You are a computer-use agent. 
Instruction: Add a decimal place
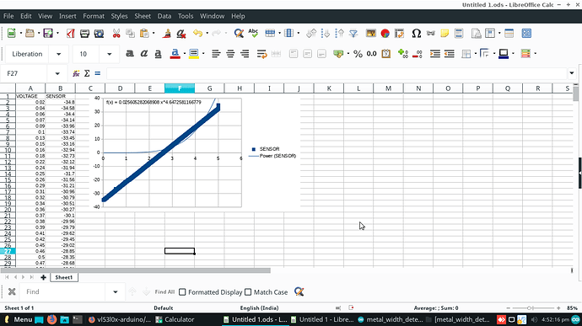click(x=403, y=54)
